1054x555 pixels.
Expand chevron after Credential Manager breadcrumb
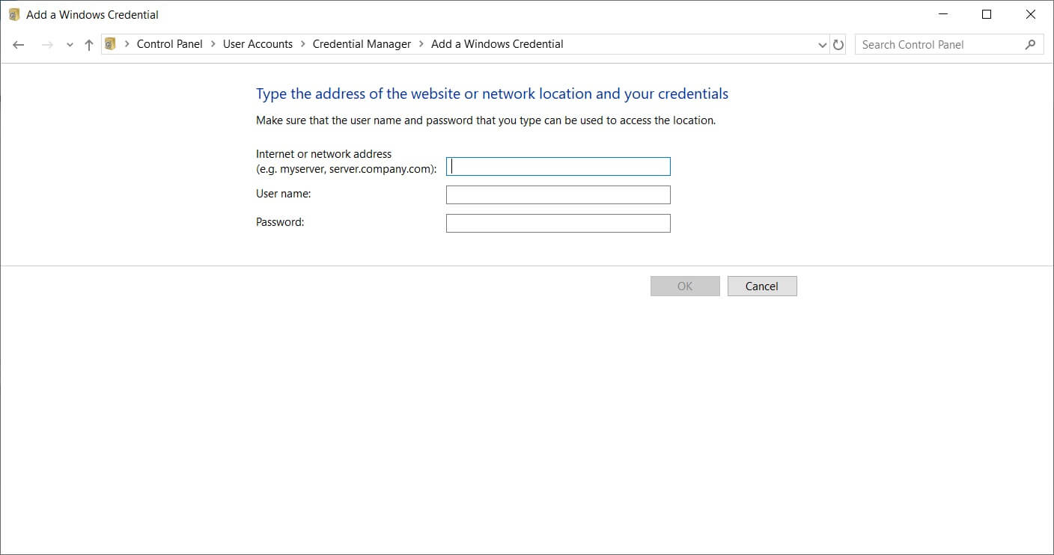tap(421, 44)
